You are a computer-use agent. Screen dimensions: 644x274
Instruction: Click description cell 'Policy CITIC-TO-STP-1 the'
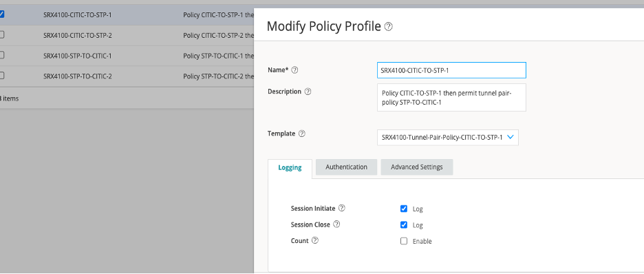[219, 14]
